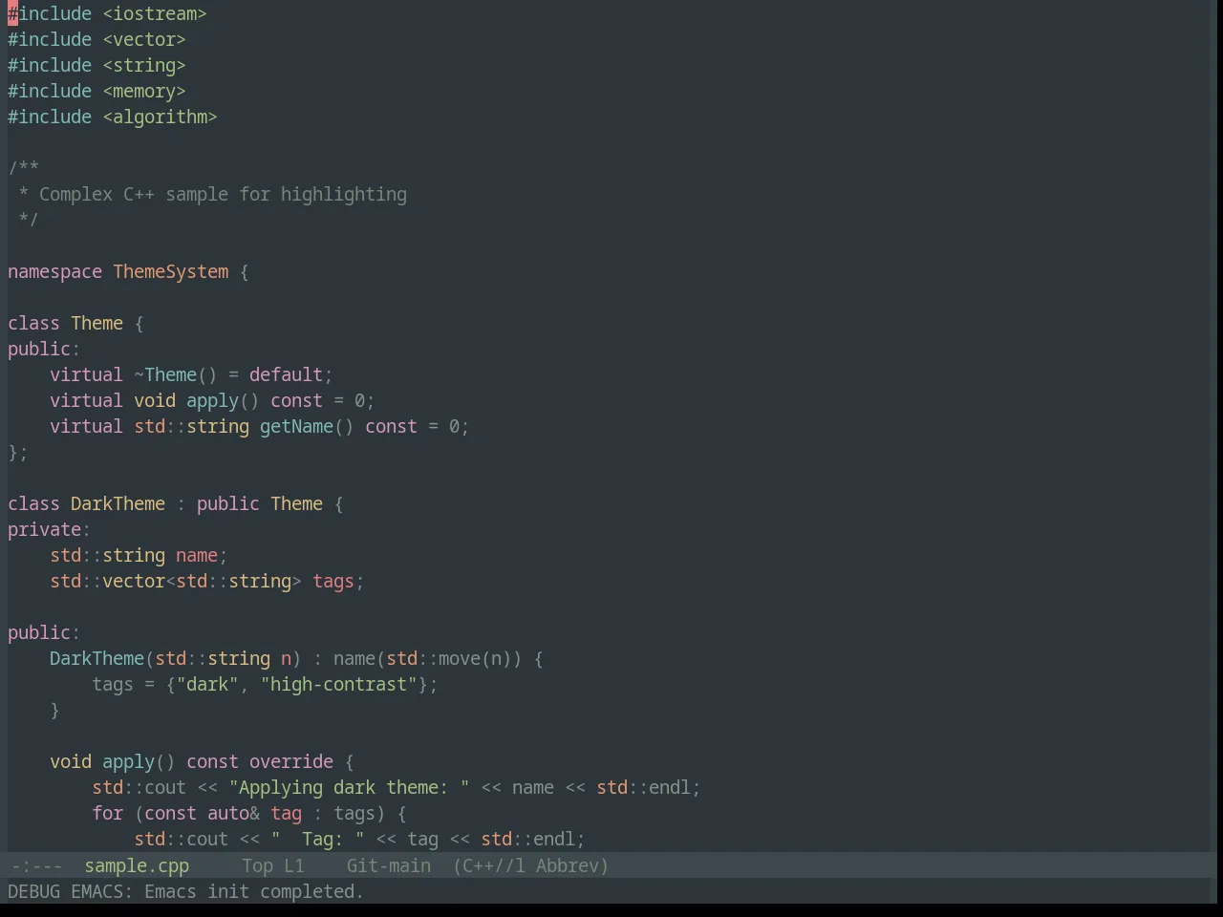Click the 'override' keyword
1223x917 pixels.
coord(291,762)
